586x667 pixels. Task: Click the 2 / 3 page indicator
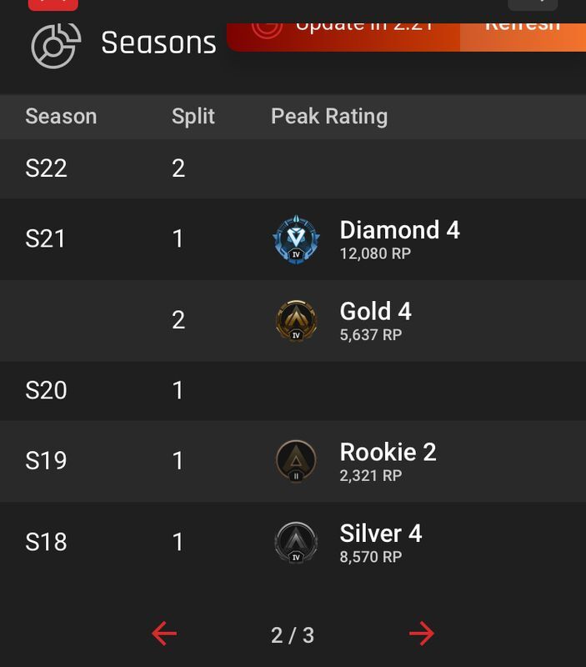tap(293, 635)
